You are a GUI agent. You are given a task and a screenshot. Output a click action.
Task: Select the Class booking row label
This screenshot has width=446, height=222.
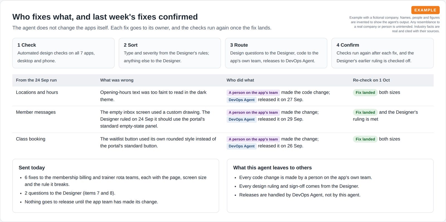(31, 139)
